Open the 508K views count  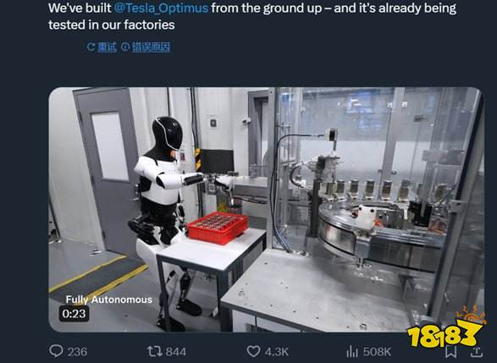[377, 352]
